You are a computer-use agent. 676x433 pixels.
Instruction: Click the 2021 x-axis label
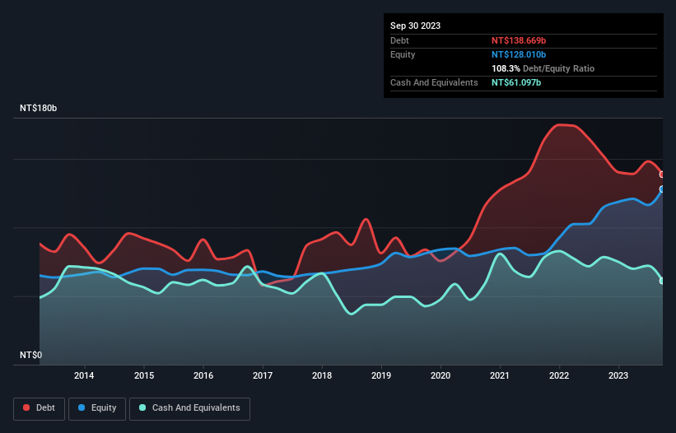[500, 375]
